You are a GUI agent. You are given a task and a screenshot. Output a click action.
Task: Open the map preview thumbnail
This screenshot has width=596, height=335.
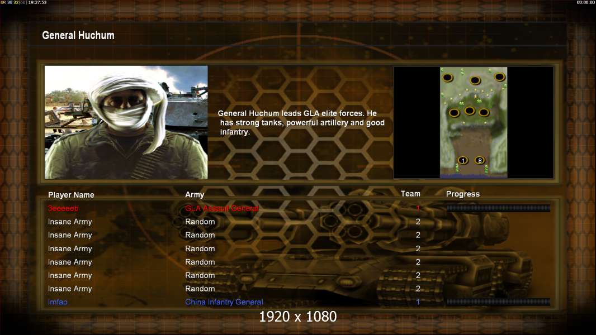pos(473,122)
